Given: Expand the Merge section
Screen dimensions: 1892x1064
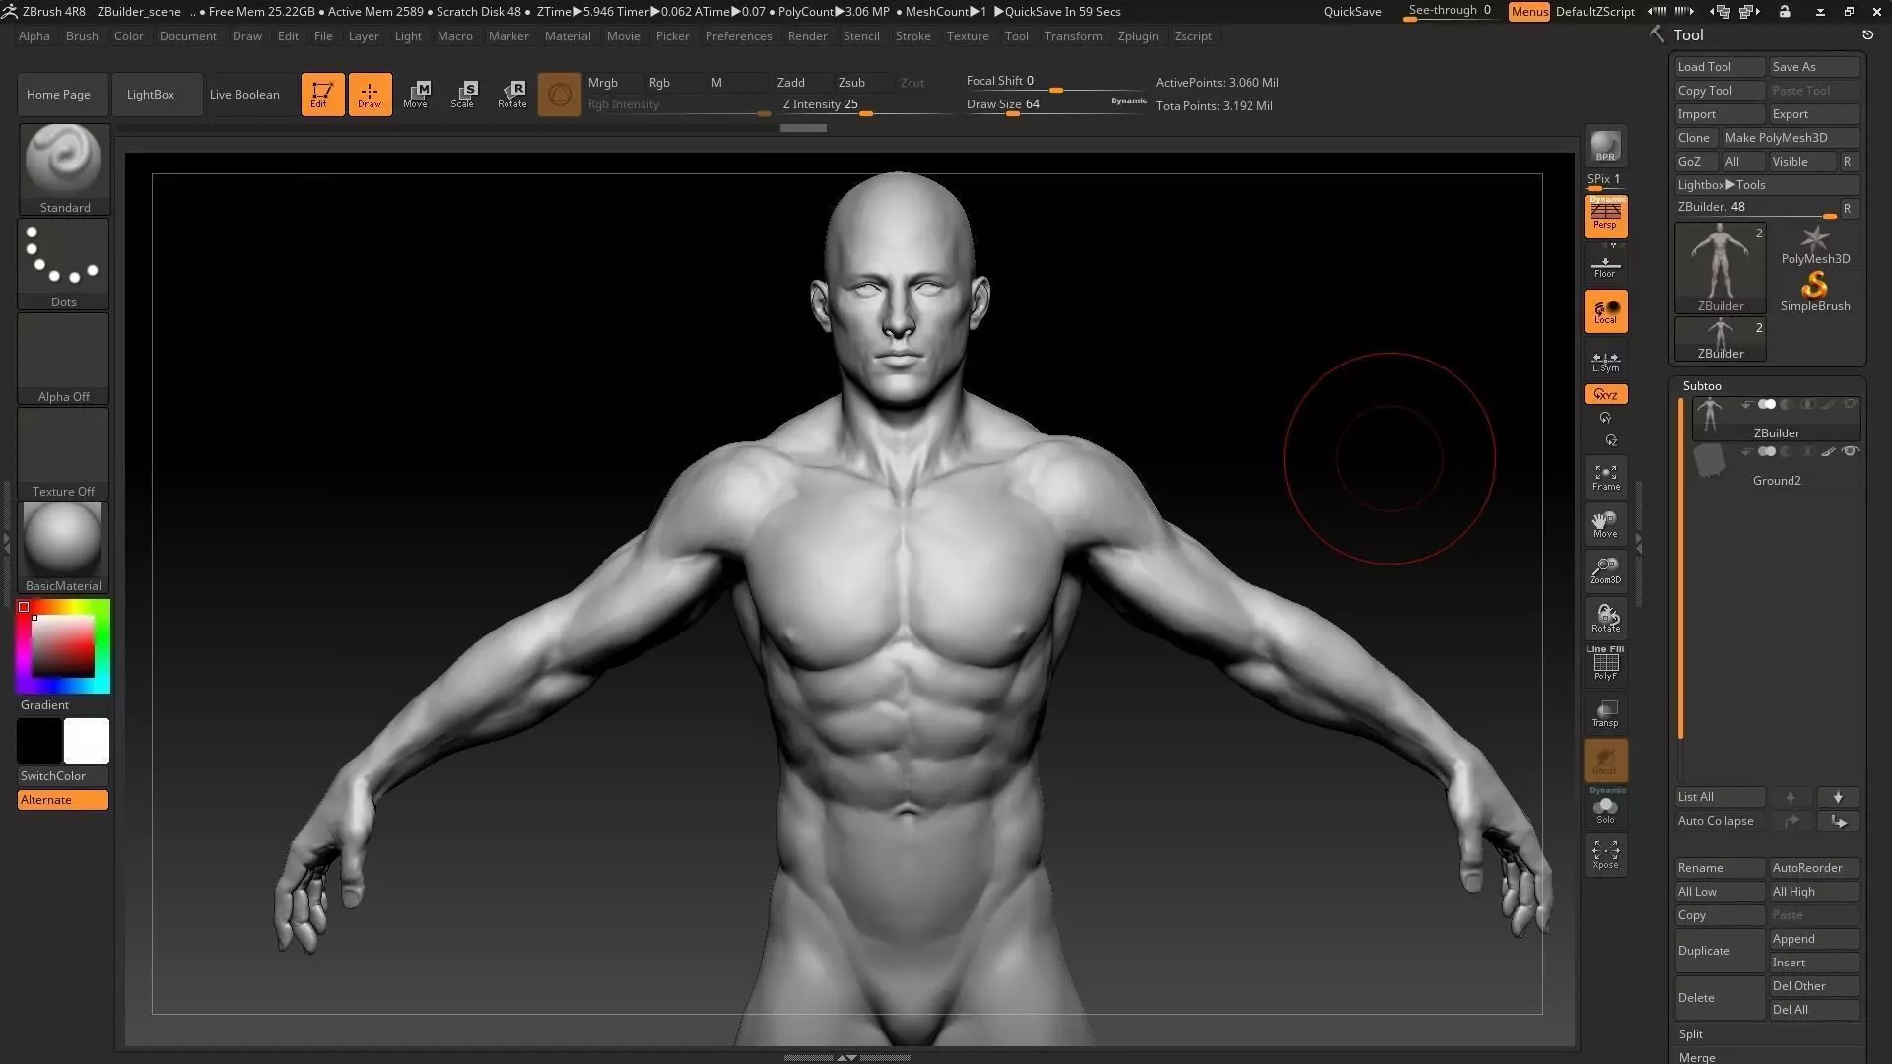Looking at the screenshot, I should (x=1697, y=1057).
